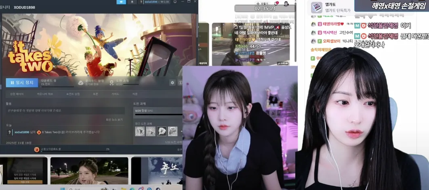
Task: Open the view latest news link
Action: point(114,120)
